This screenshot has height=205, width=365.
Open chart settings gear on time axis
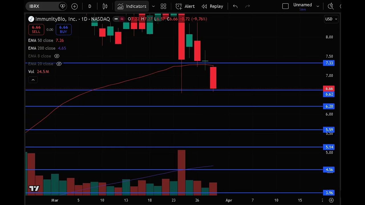pyautogui.click(x=331, y=200)
